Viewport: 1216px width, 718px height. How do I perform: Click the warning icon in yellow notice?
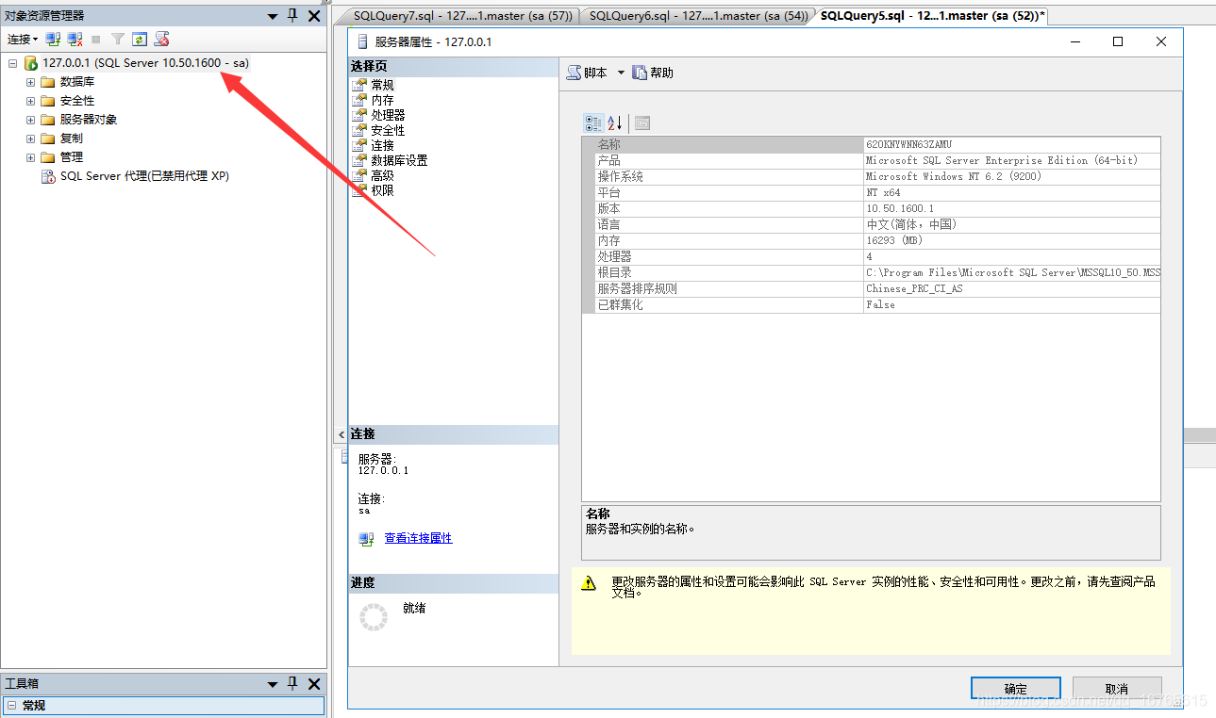click(x=589, y=582)
